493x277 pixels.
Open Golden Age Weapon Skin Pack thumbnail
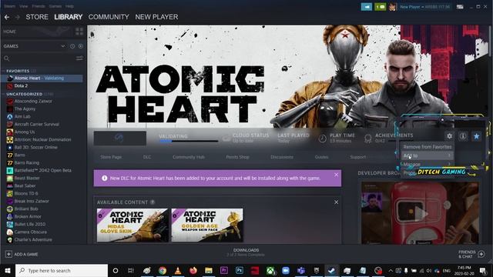[x=207, y=225]
